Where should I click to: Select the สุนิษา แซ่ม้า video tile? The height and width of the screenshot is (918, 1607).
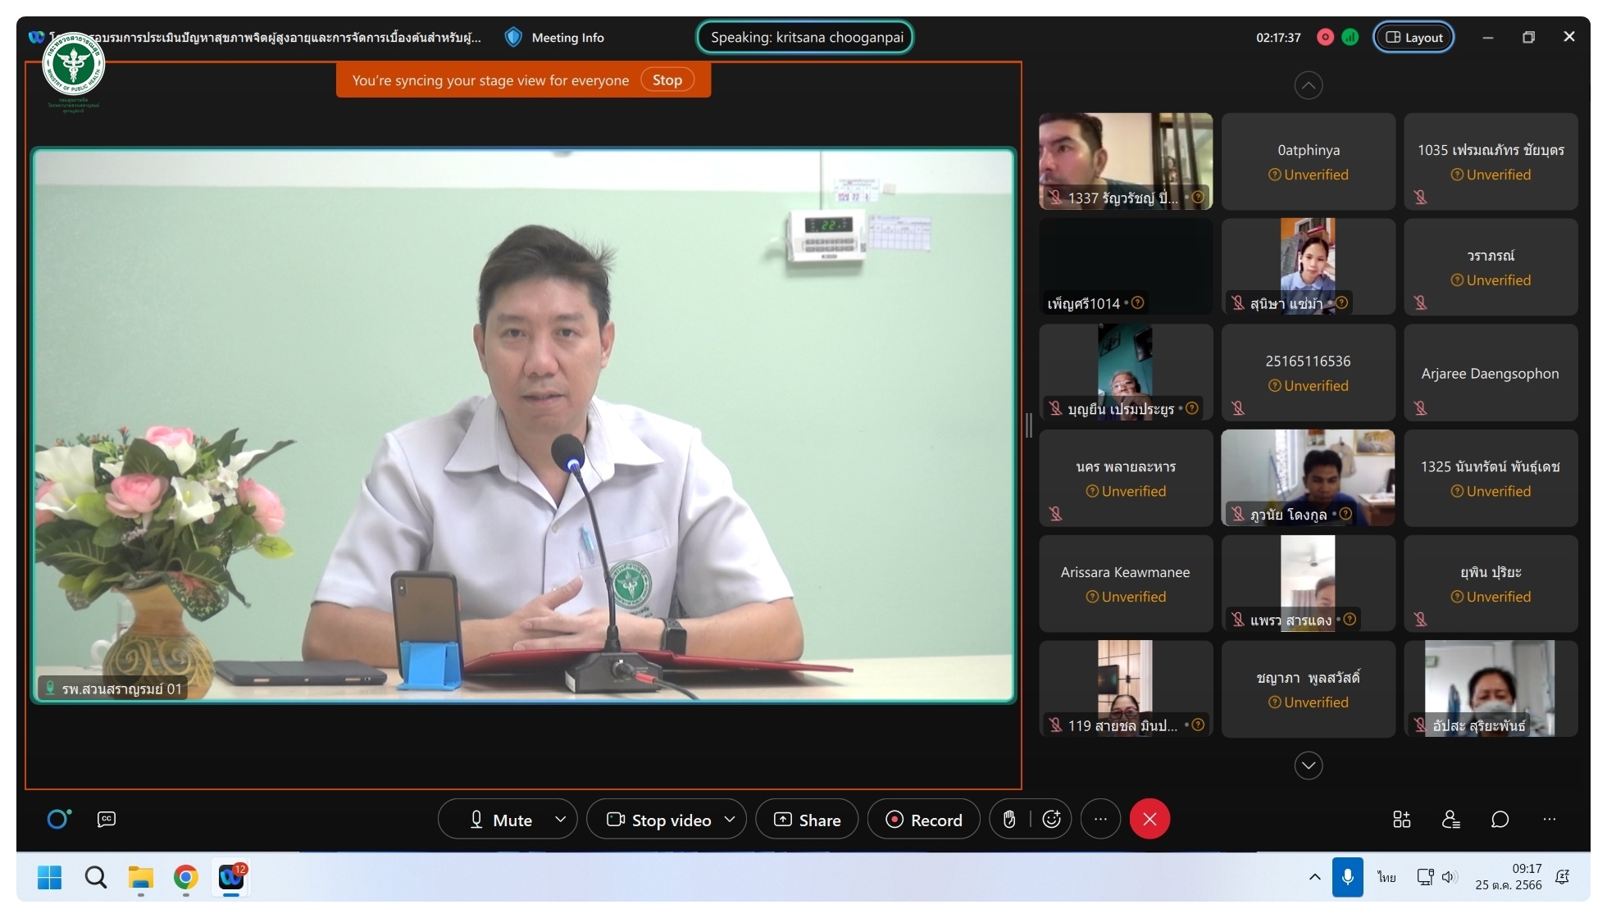pyautogui.click(x=1308, y=266)
